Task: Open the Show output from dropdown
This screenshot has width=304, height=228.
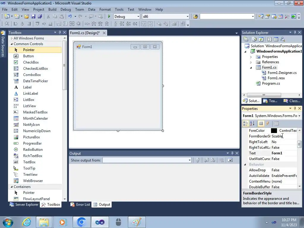Action: pos(190,160)
